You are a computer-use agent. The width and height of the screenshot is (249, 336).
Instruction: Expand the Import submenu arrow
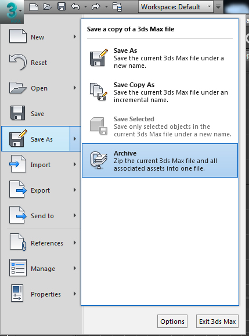pos(75,164)
